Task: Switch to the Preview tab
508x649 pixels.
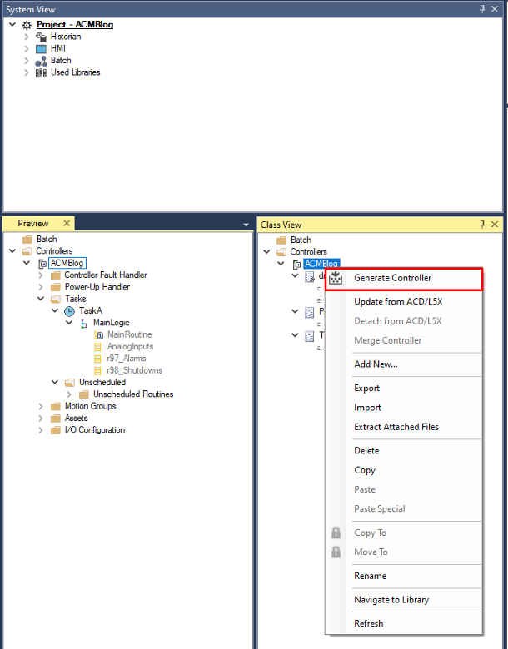Action: point(33,224)
